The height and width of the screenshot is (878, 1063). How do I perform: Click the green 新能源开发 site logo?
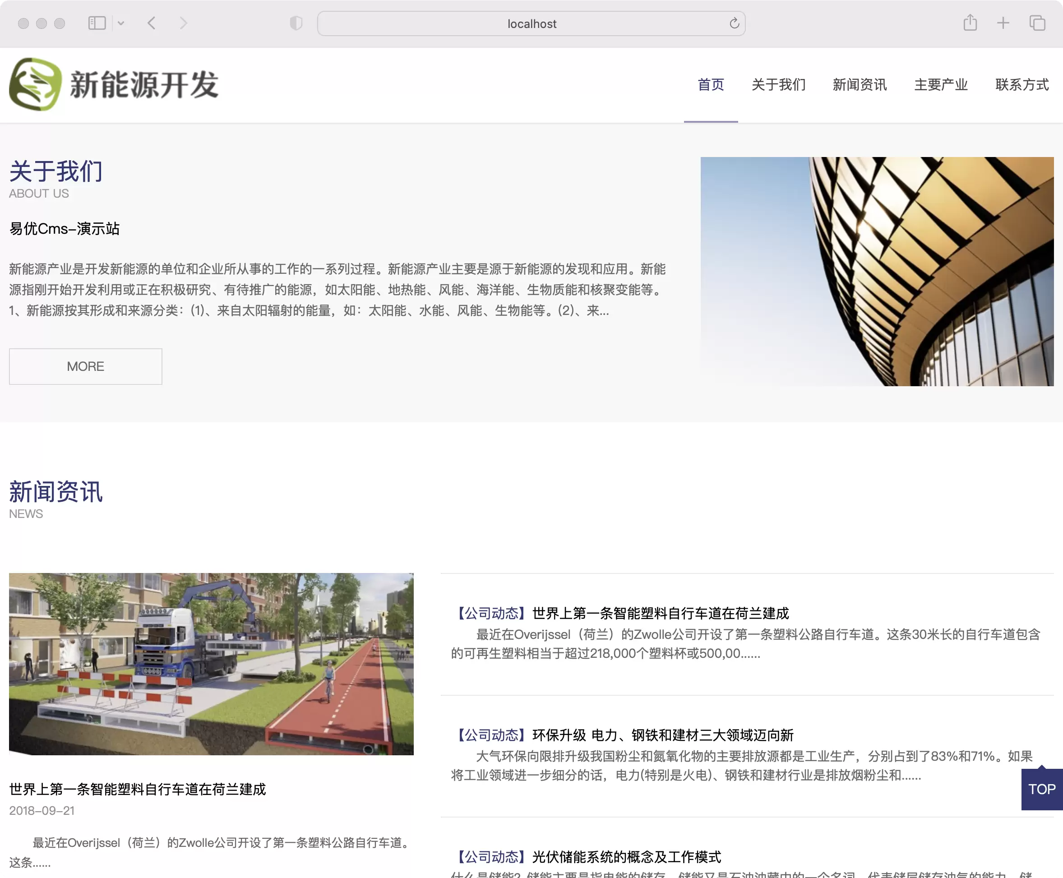click(x=114, y=84)
